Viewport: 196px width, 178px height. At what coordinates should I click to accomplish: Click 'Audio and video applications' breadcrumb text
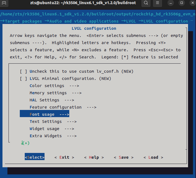point(84,21)
